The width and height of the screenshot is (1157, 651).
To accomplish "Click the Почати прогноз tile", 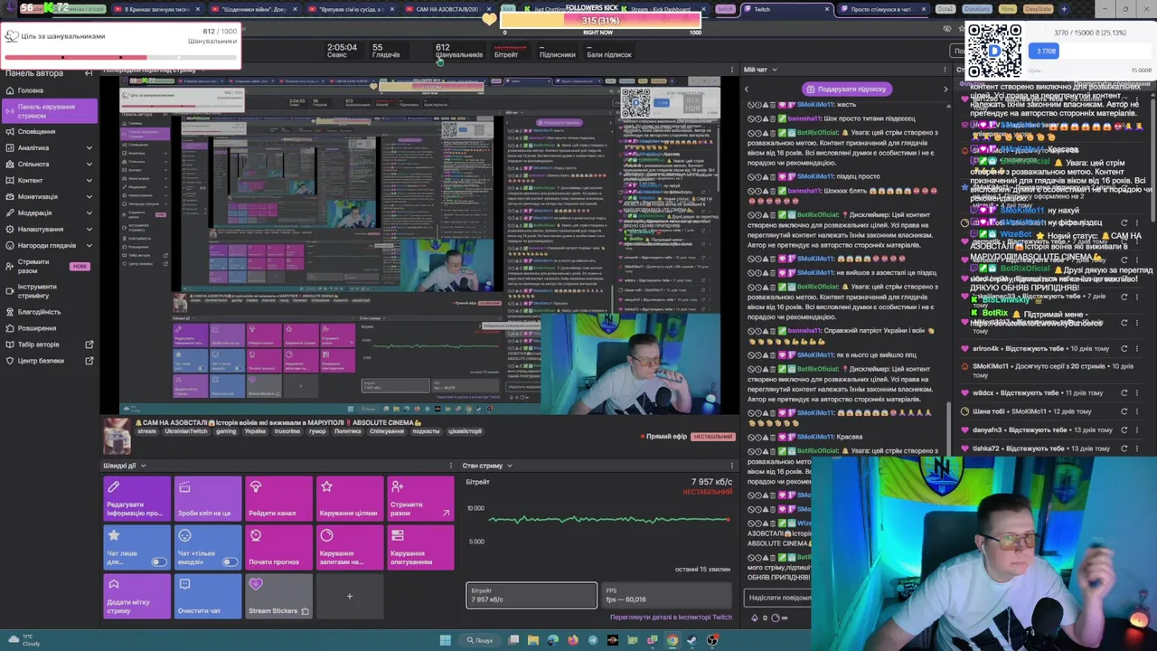I will point(278,547).
